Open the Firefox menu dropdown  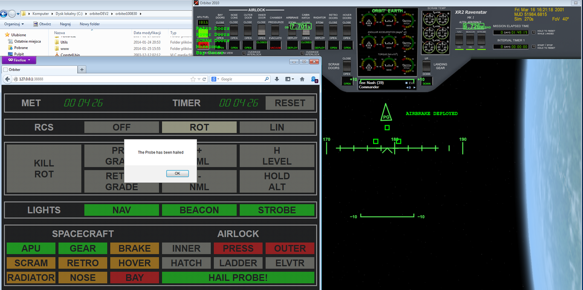pyautogui.click(x=19, y=60)
